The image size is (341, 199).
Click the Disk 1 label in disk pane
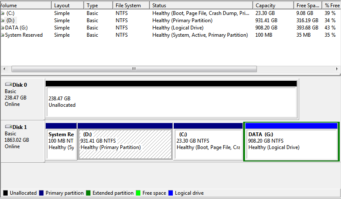coord(20,127)
